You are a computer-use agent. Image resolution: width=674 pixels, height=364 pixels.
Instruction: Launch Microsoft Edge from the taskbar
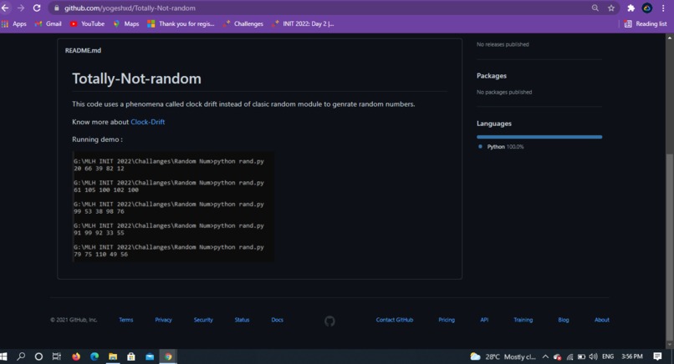94,356
